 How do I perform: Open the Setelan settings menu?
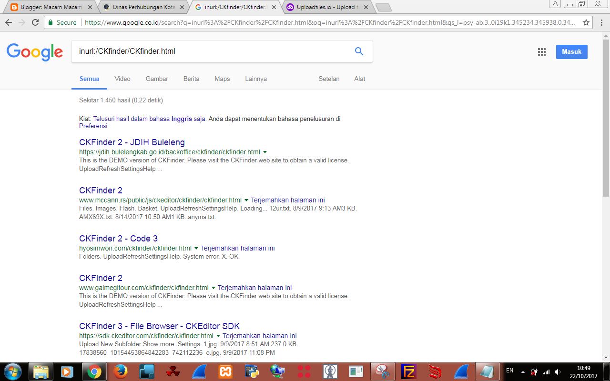(x=329, y=79)
